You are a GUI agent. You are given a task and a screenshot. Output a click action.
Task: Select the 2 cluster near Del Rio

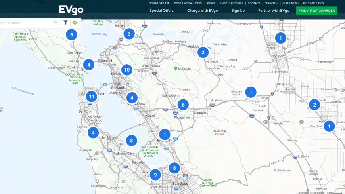[x=314, y=105]
